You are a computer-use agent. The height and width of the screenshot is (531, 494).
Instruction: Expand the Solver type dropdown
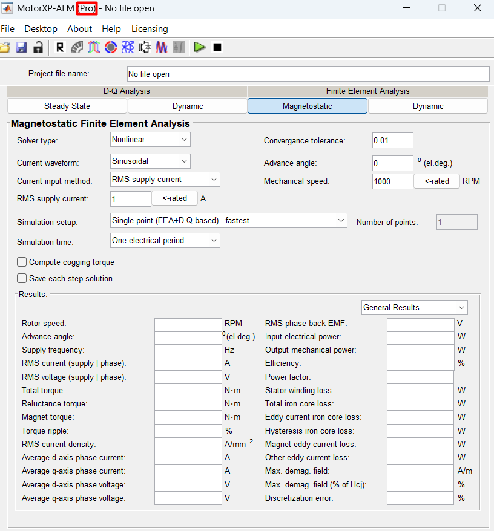tap(150, 140)
